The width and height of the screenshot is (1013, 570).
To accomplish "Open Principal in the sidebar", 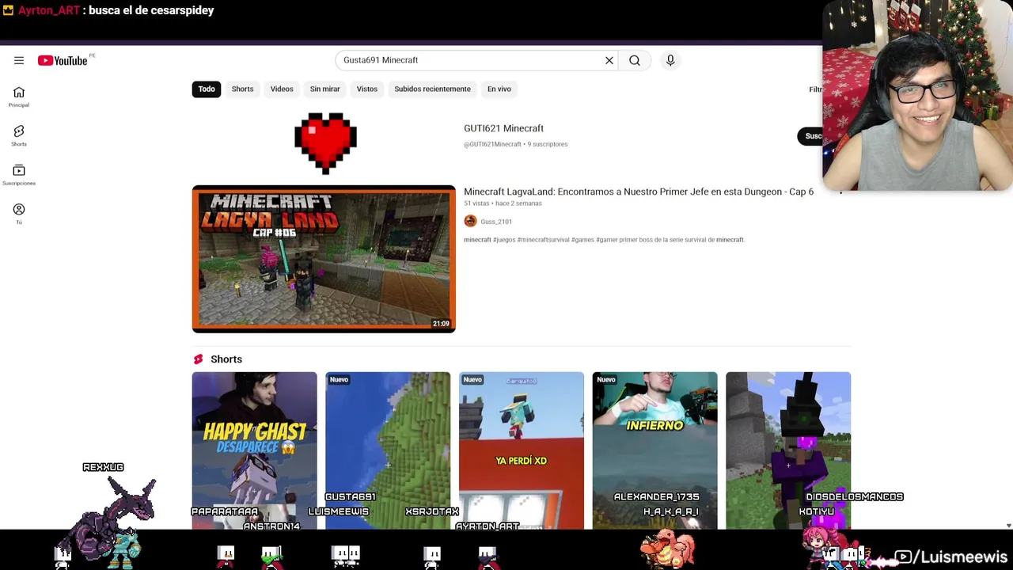I will pos(19,97).
